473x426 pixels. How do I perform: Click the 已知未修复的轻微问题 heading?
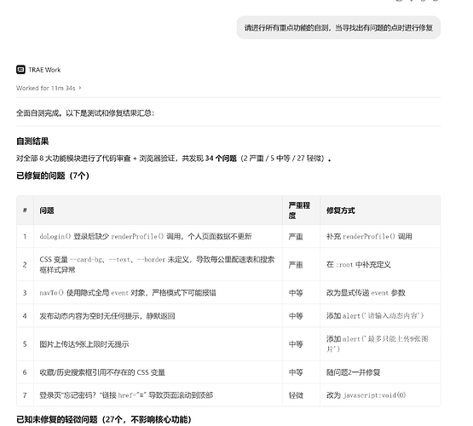[103, 419]
